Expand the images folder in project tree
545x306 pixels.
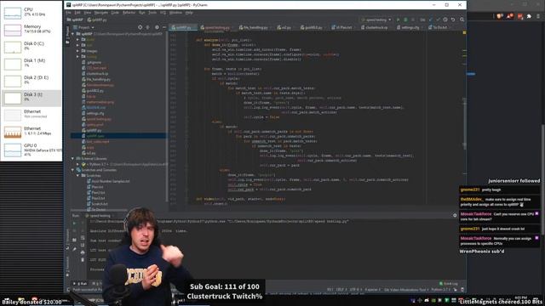pyautogui.click(x=77, y=51)
